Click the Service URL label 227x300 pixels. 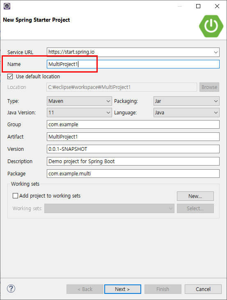click(20, 52)
